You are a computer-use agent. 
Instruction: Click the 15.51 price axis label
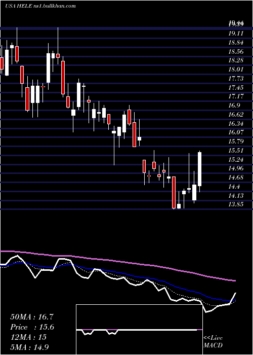(236, 150)
